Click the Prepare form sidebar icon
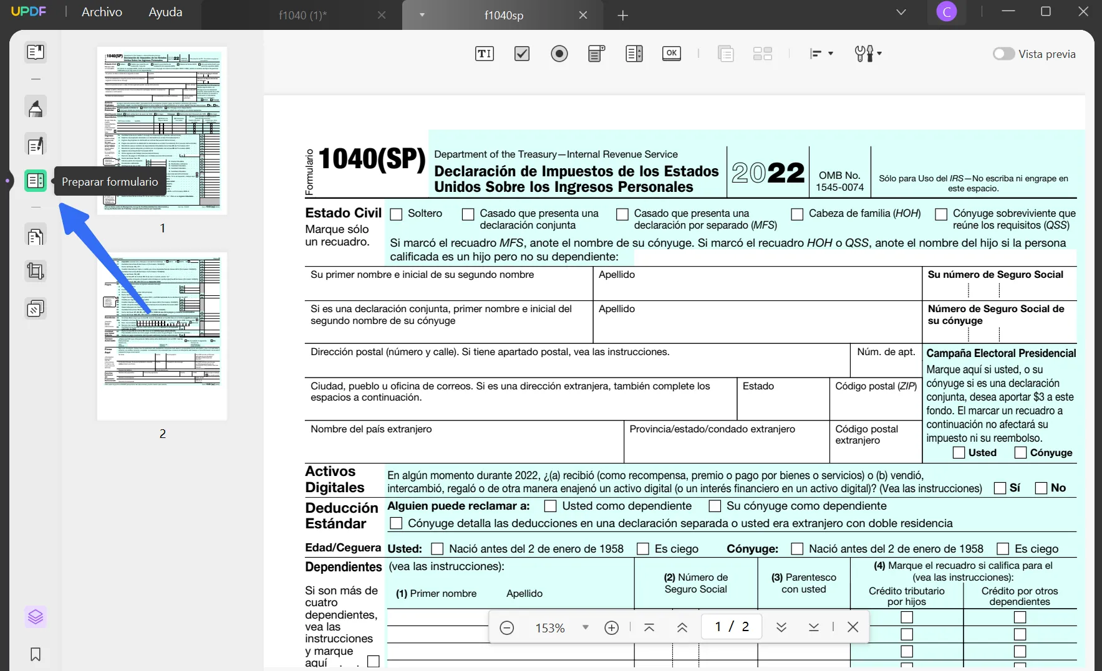This screenshot has width=1102, height=671. [36, 181]
